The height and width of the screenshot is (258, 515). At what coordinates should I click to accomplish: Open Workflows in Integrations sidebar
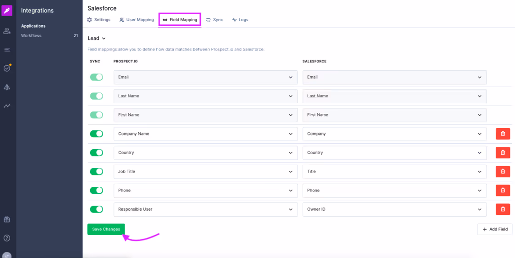31,35
